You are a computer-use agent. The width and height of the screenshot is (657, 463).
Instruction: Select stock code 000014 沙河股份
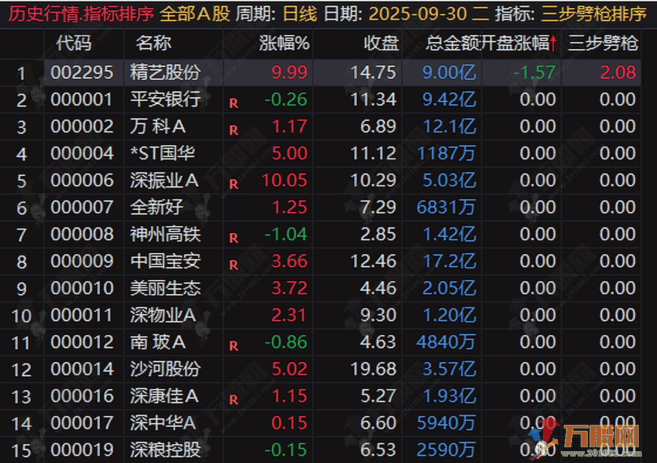pos(82,369)
